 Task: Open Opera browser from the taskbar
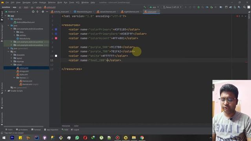[x=85, y=137]
